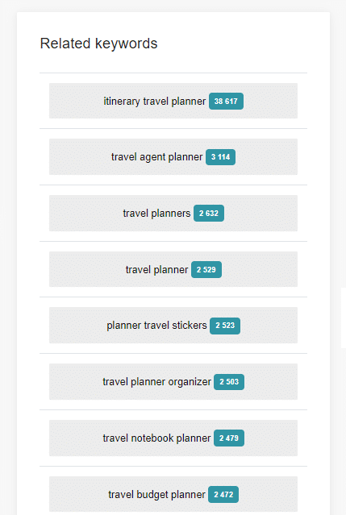
Task: Open the 'travel planners' keyword link
Action: tap(156, 214)
